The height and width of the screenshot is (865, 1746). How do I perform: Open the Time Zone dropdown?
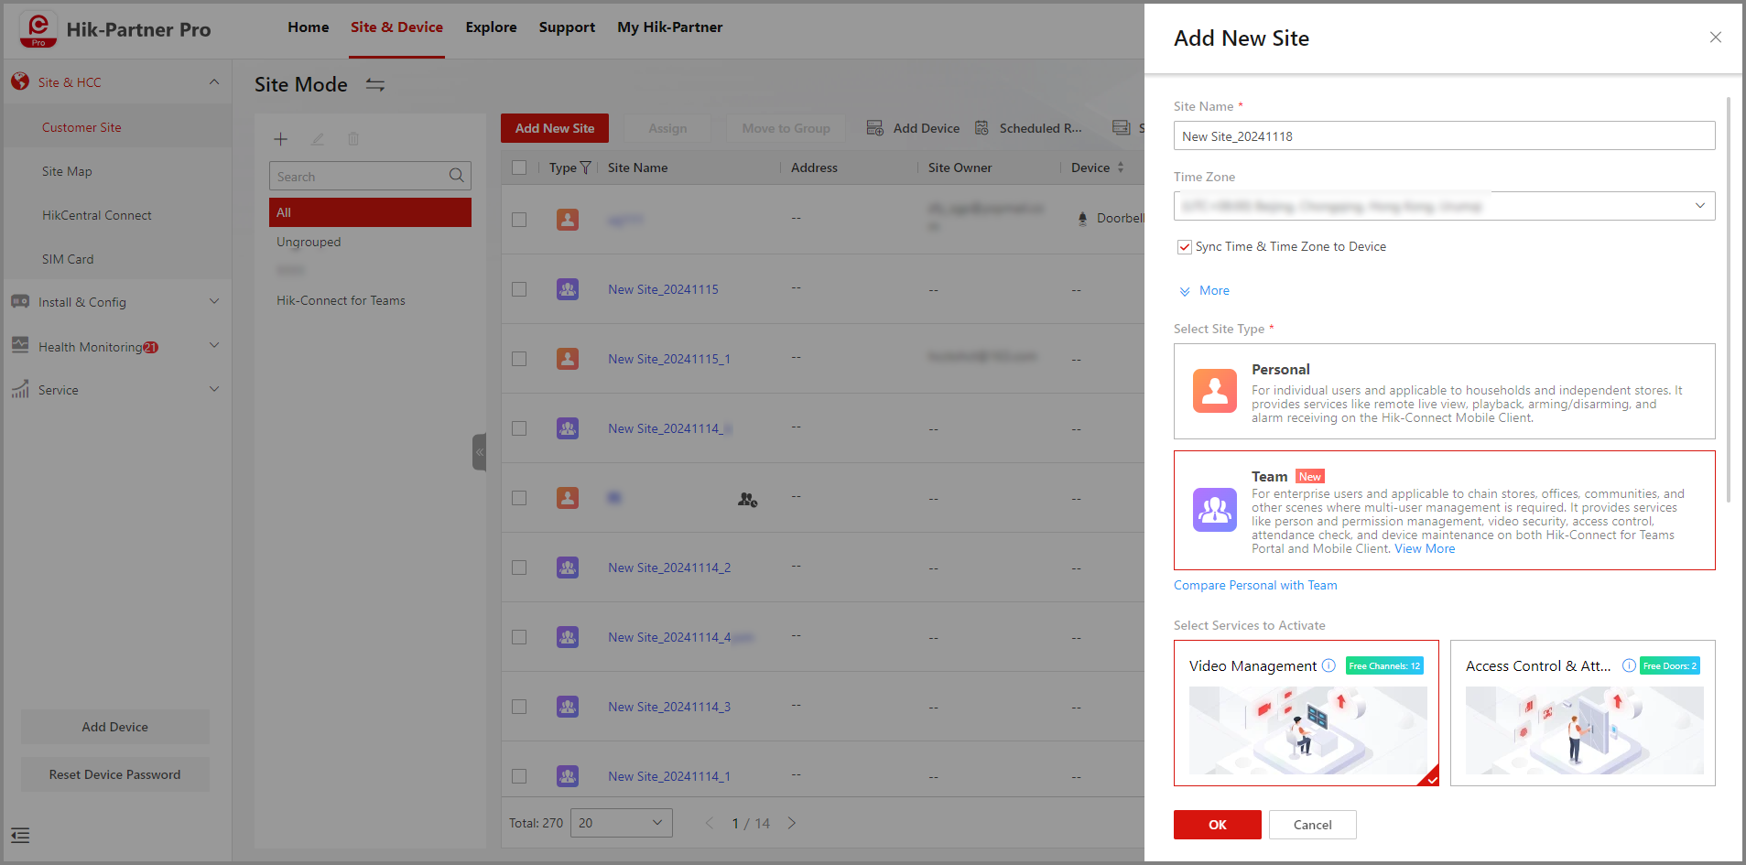(x=1445, y=206)
